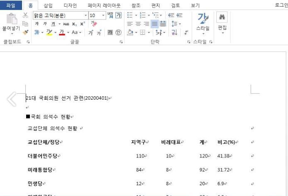Switch to the 보기 view tab
288x196 pixels.
[195, 5]
